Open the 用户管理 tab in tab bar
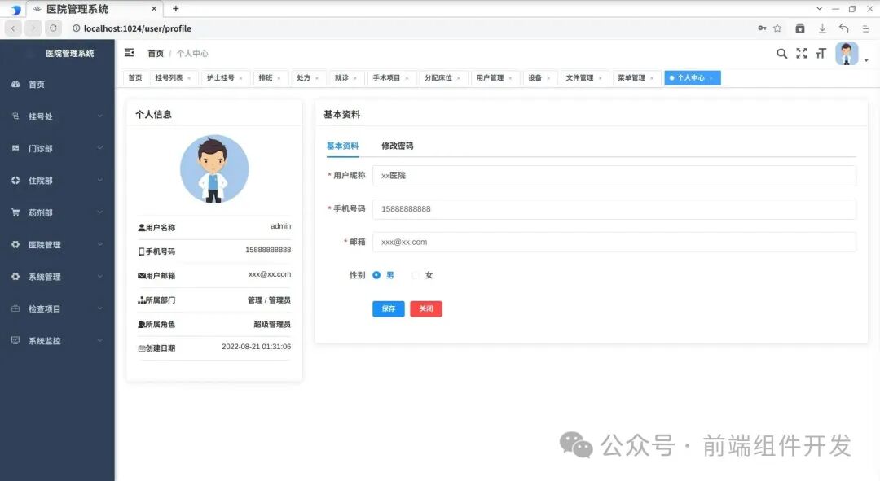The width and height of the screenshot is (880, 481). pos(491,77)
